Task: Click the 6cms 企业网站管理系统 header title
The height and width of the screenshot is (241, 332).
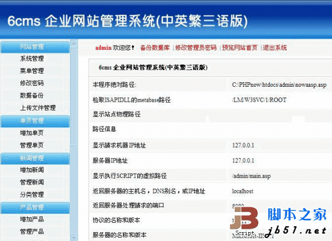Action: click(127, 21)
